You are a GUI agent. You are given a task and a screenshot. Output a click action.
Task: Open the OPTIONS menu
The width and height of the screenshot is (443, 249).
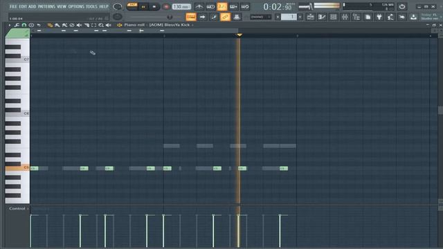[x=76, y=6]
